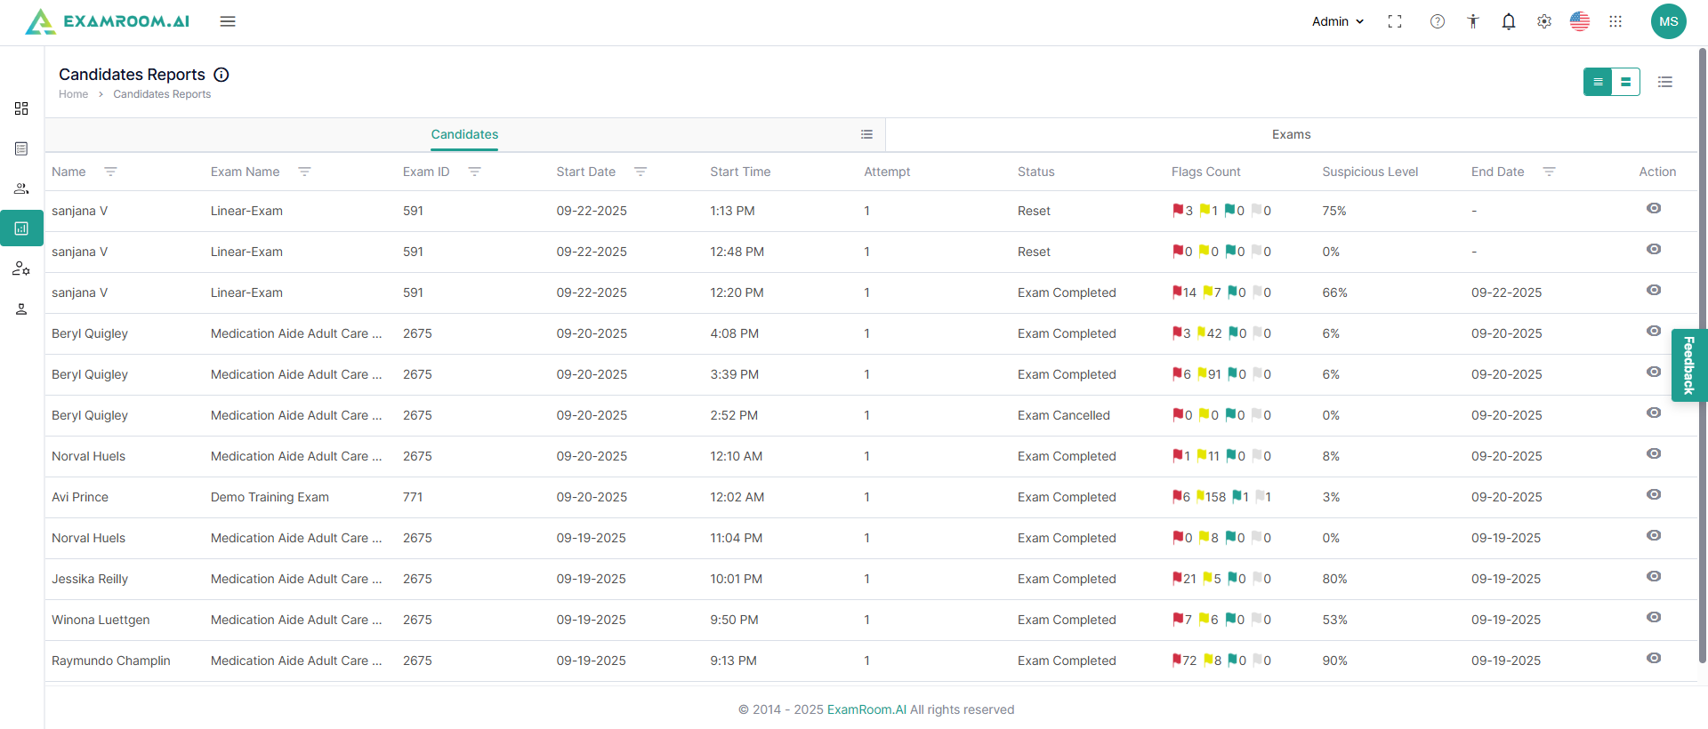The image size is (1708, 729).
Task: Open the Exam Name column filter
Action: [304, 172]
